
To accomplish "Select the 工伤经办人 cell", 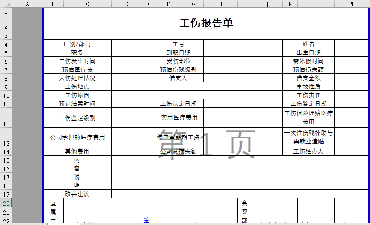I will [x=308, y=152].
